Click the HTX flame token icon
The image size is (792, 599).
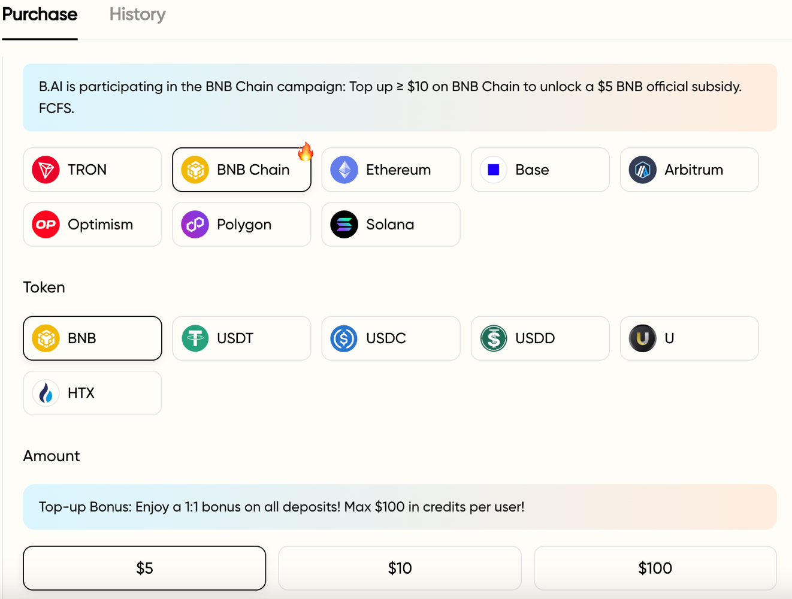point(46,393)
